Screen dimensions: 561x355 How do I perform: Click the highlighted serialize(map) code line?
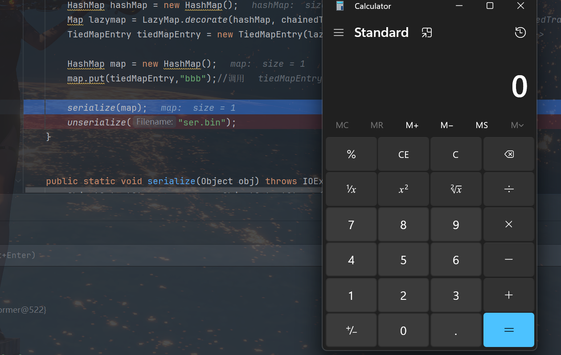pyautogui.click(x=107, y=108)
